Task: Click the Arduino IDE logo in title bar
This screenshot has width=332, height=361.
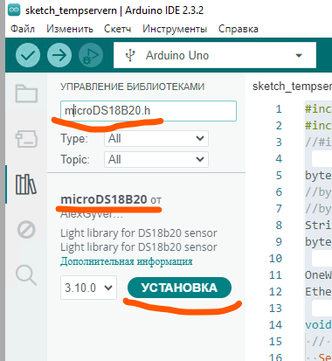Action: pos(14,10)
